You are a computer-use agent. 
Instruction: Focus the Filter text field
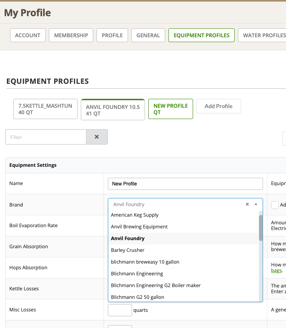pyautogui.click(x=46, y=137)
